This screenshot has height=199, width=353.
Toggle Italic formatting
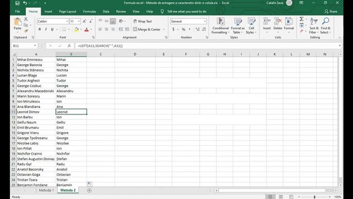click(46, 29)
